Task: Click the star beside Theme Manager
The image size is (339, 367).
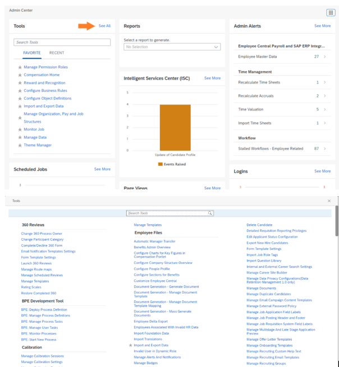Action: pyautogui.click(x=20, y=145)
